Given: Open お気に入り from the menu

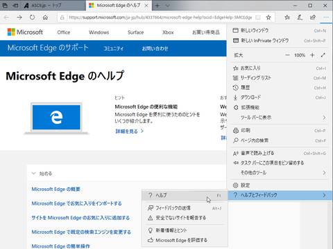Looking at the screenshot, I should [280, 68].
